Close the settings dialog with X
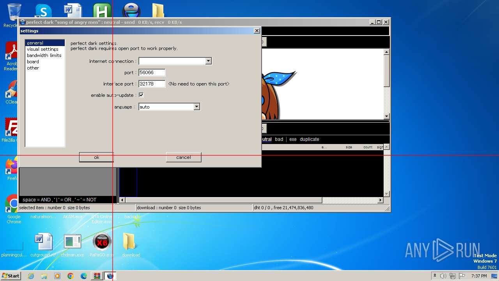 257,31
